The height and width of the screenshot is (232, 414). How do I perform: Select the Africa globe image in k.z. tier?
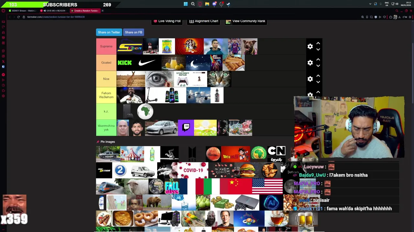tap(145, 111)
